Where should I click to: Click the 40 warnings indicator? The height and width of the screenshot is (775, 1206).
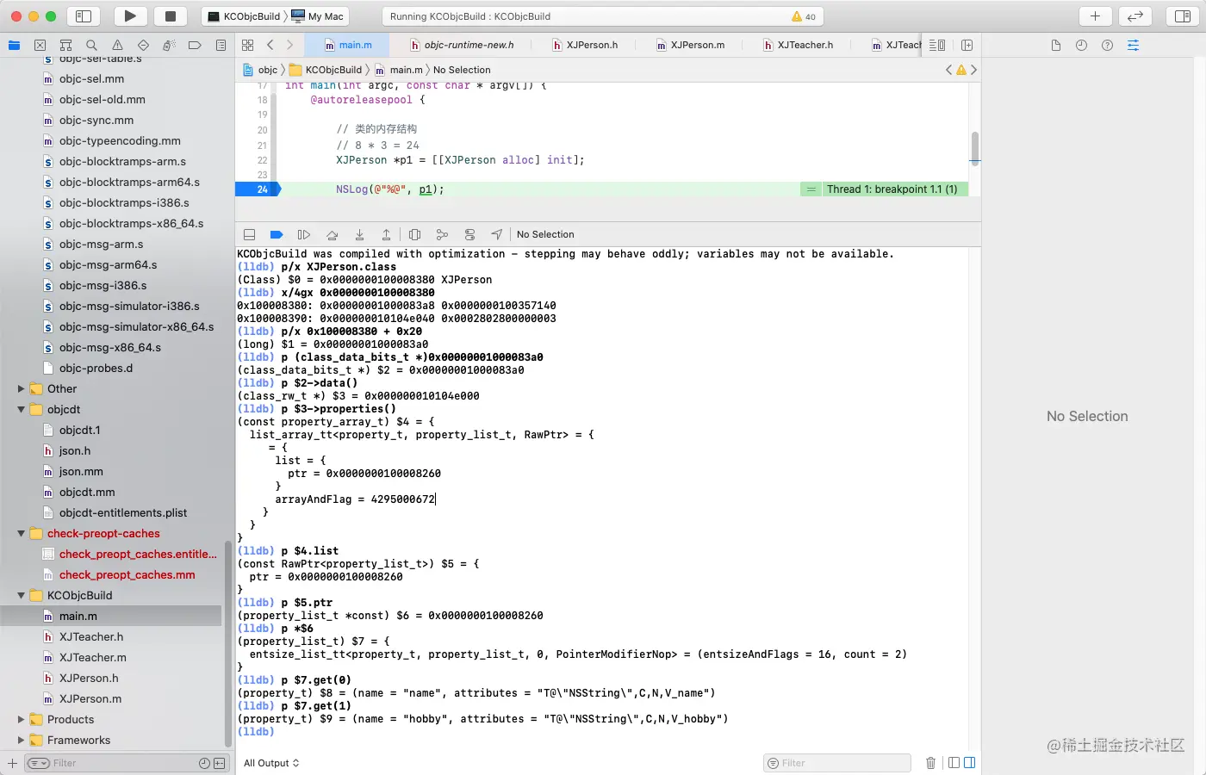tap(804, 16)
